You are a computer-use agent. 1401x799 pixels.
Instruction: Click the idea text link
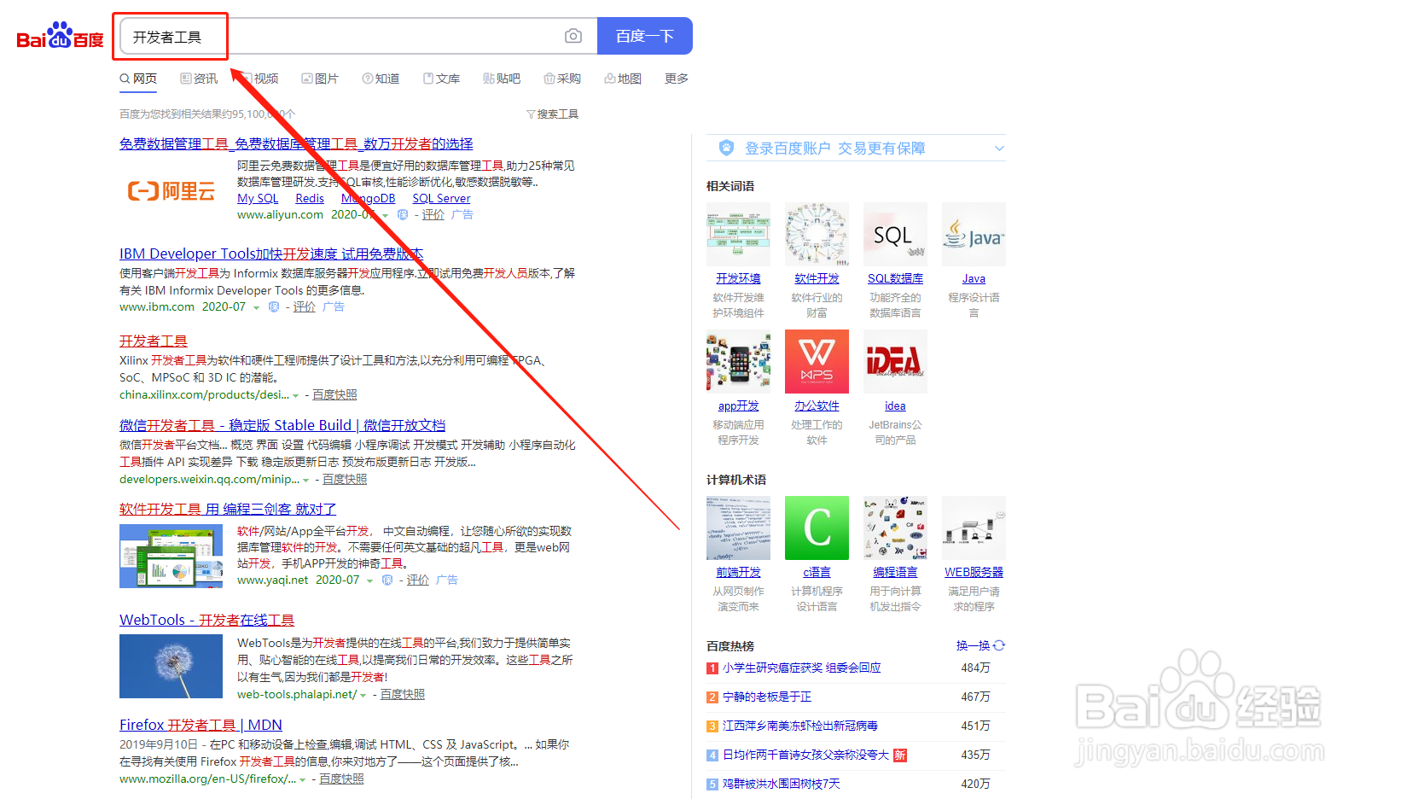tap(895, 406)
